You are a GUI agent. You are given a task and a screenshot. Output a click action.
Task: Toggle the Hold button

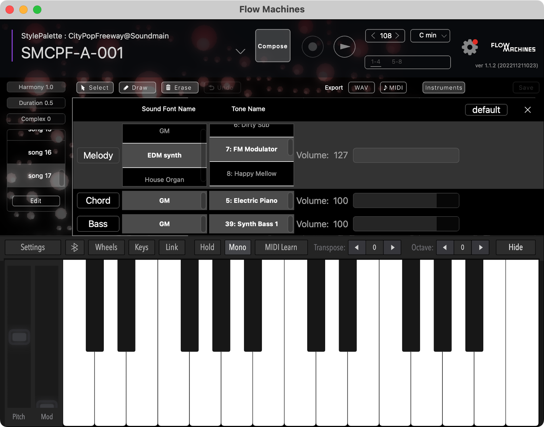(207, 247)
